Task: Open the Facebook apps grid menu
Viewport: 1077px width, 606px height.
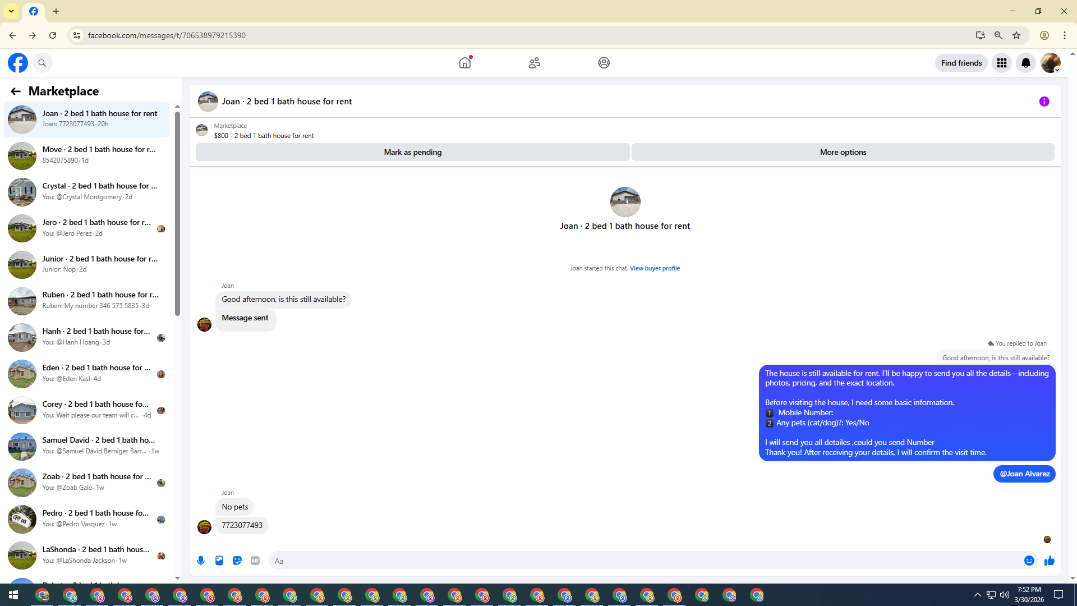Action: pos(1001,63)
